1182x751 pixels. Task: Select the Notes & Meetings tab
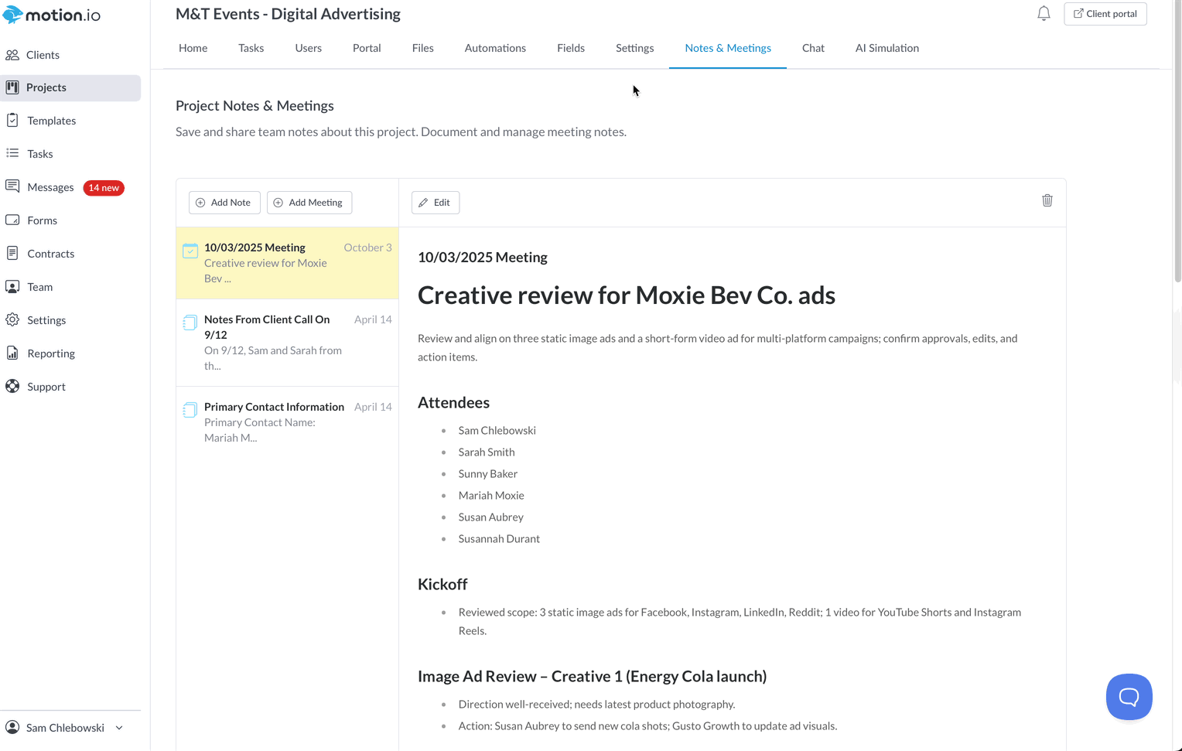point(728,48)
